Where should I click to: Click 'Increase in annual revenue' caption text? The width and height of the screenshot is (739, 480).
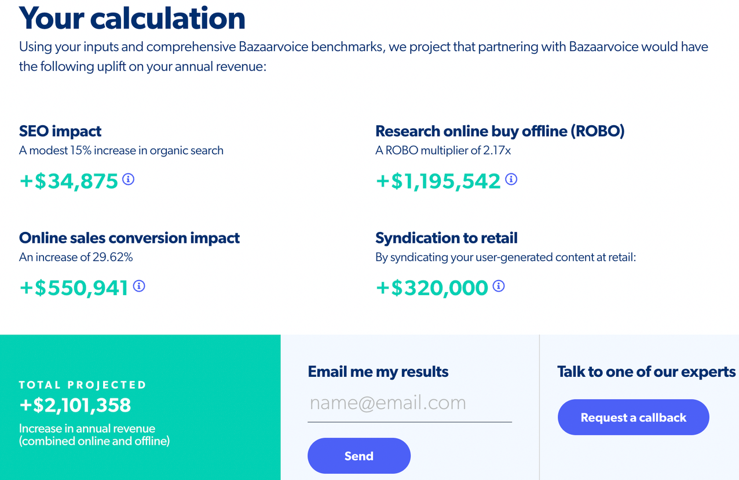[x=87, y=429]
